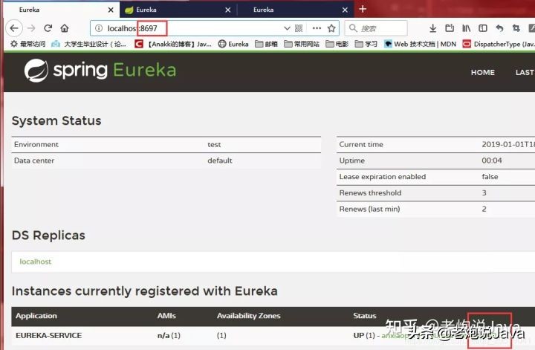535x350 pixels.
Task: Go back with the browser back arrow
Action: 14,28
